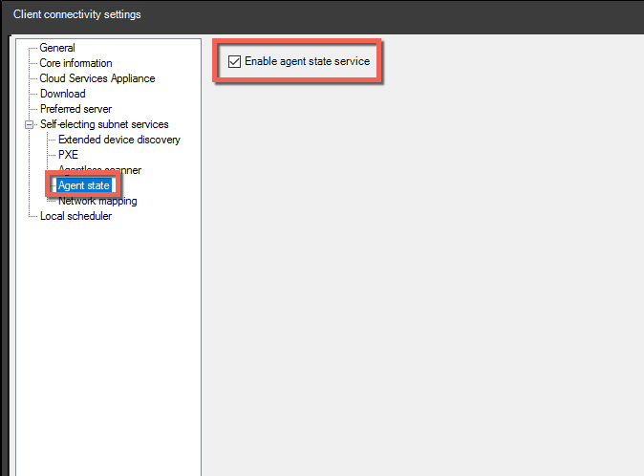Select General in the settings tree
Image resolution: width=644 pixels, height=476 pixels.
[57, 48]
